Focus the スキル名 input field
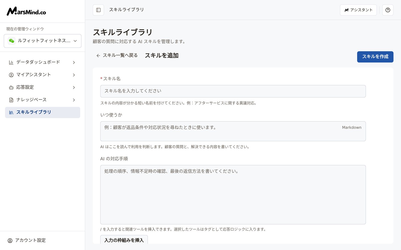Image resolution: width=401 pixels, height=250 pixels. point(233,91)
